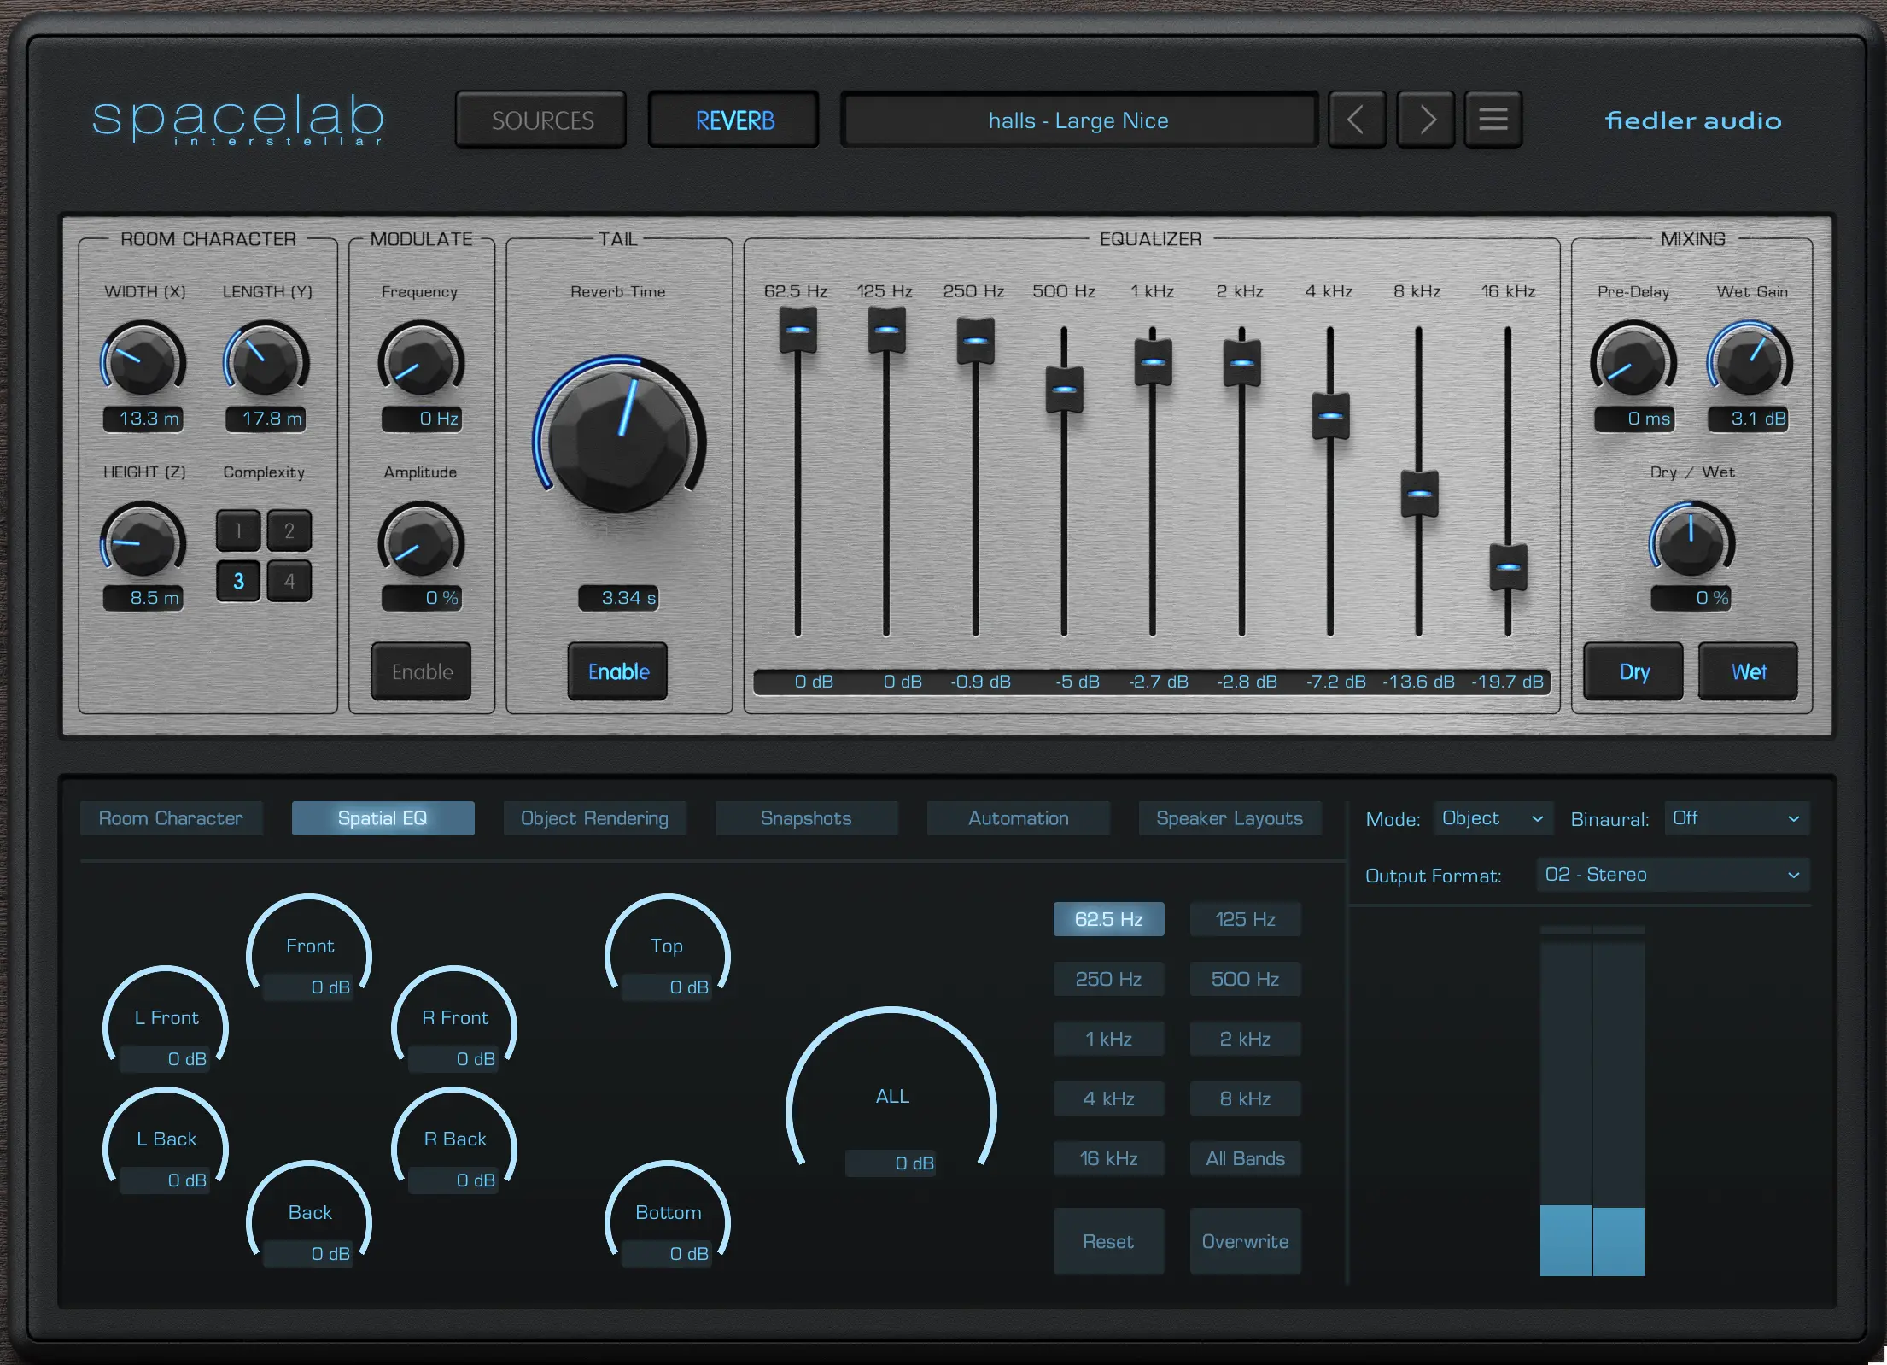Enable the Modulate section
1887x1365 pixels.
coord(422,671)
